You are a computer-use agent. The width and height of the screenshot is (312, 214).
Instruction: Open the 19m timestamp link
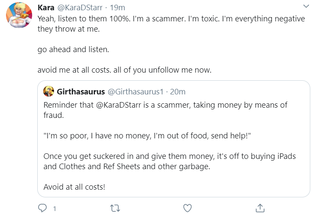pyautogui.click(x=117, y=8)
